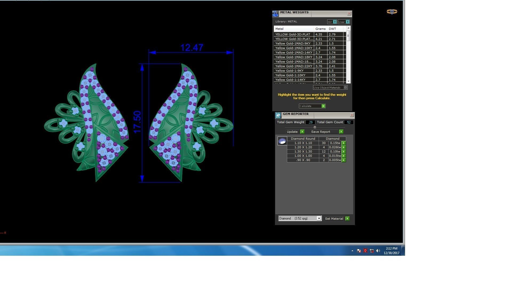The height and width of the screenshot is (288, 512).
Task: Click the round diamond gem thumbnail
Action: pos(282,141)
